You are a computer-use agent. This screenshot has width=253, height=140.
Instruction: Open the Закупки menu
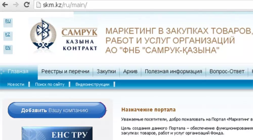click(x=106, y=71)
